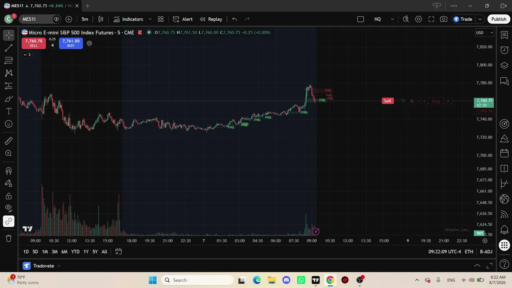Open the forecasting and measurement tools
Image resolution: width=512 pixels, height=288 pixels.
[x=9, y=86]
